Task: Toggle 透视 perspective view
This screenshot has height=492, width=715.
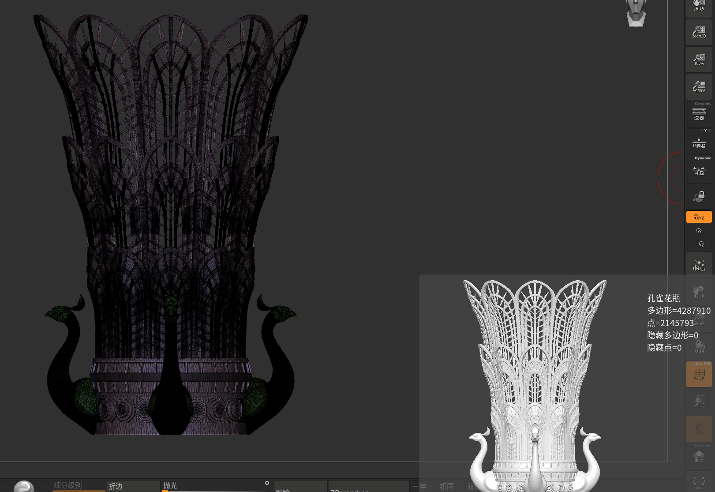Action: [x=699, y=114]
